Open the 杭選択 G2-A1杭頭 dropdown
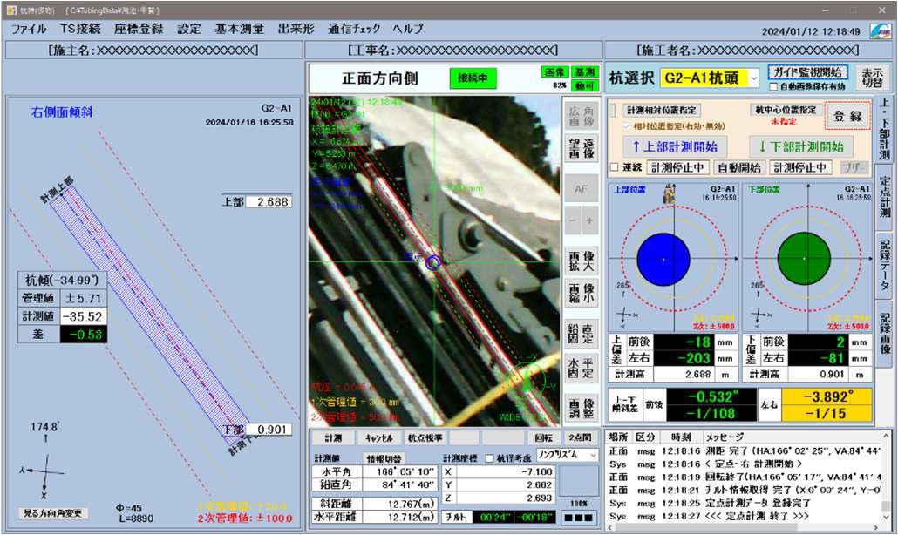Viewport: 898px width, 535px height. pos(752,78)
